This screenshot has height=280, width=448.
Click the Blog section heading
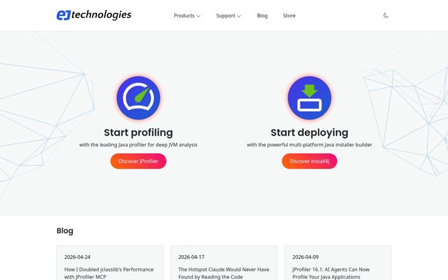[65, 231]
